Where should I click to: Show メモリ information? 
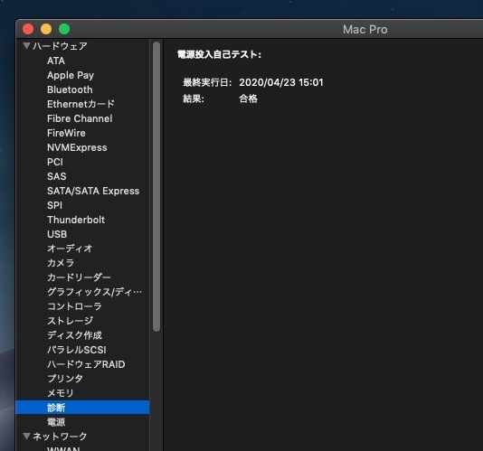pyautogui.click(x=61, y=393)
